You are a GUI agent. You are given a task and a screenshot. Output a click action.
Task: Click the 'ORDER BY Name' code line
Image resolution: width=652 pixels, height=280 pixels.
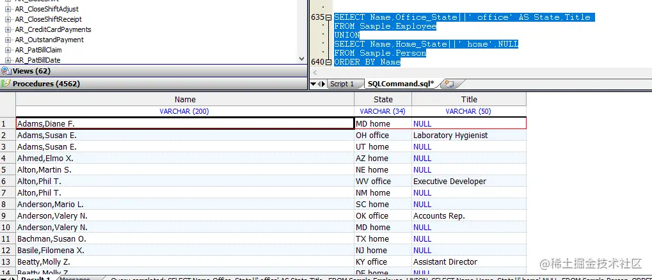367,62
